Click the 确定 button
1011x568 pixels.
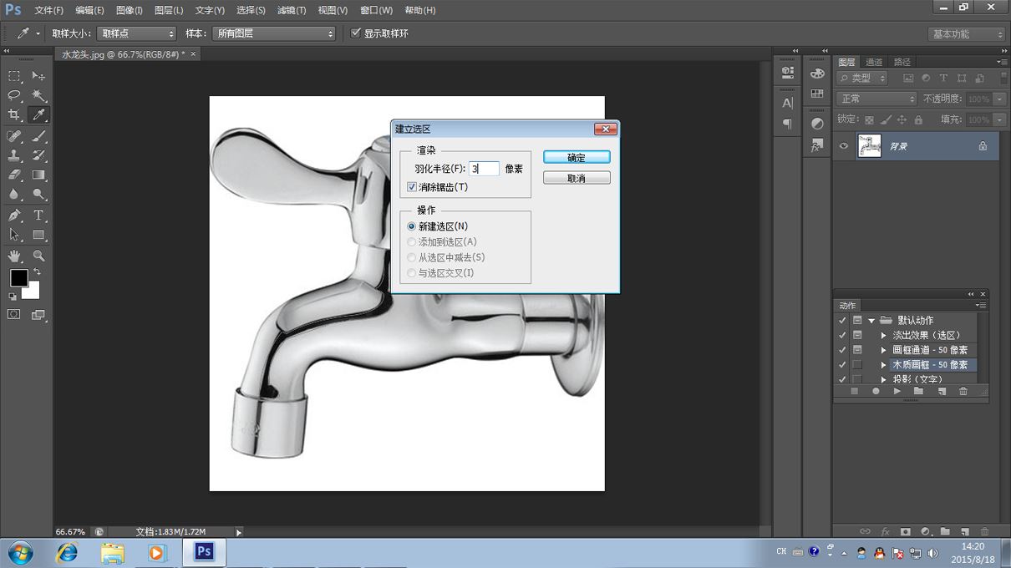(x=577, y=157)
